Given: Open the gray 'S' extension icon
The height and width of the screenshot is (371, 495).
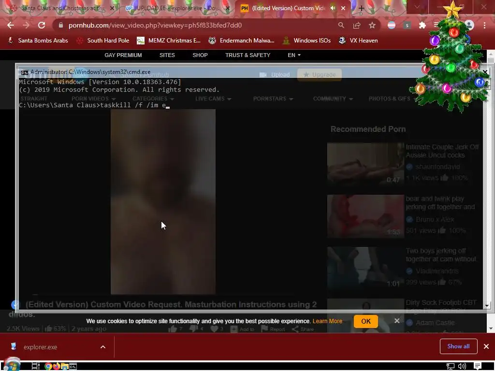Looking at the screenshot, I should 407,25.
